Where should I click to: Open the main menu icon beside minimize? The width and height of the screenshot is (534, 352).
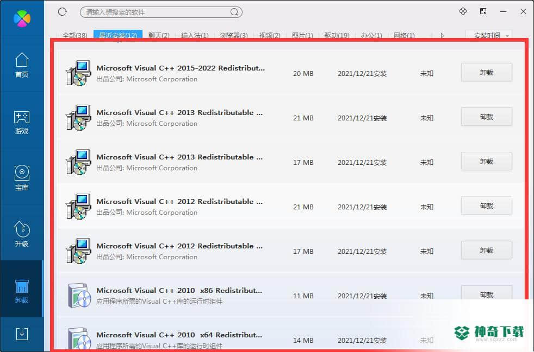483,11
